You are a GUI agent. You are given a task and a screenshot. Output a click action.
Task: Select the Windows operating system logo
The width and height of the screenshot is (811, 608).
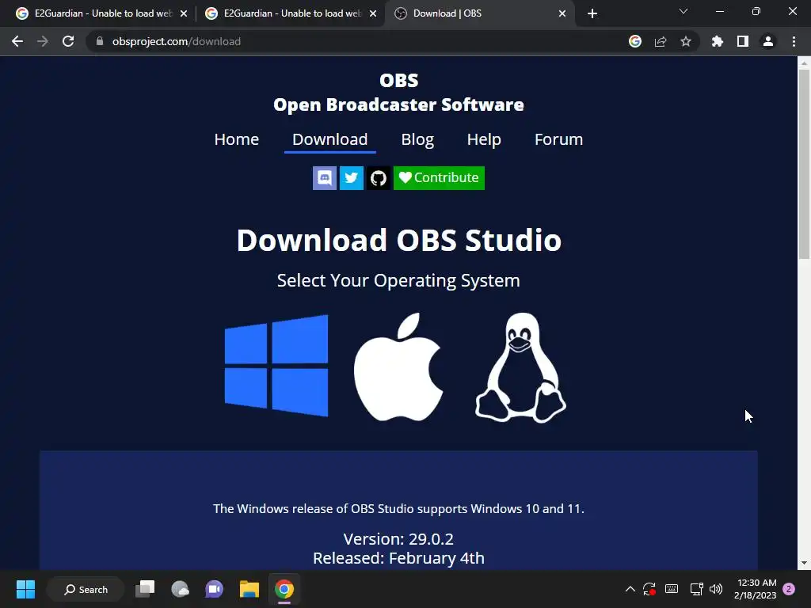click(276, 366)
